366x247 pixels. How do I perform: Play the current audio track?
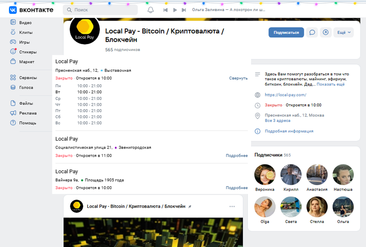(x=175, y=10)
